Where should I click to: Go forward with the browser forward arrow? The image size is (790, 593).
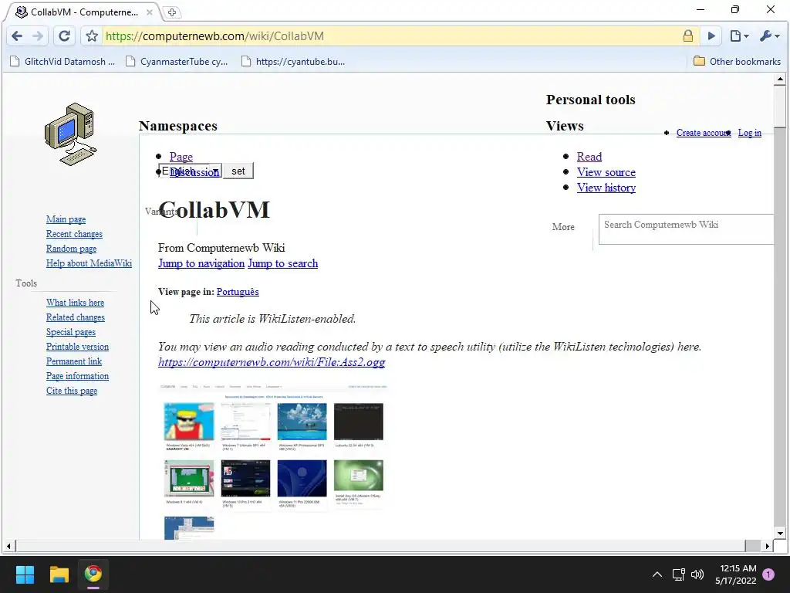click(38, 36)
